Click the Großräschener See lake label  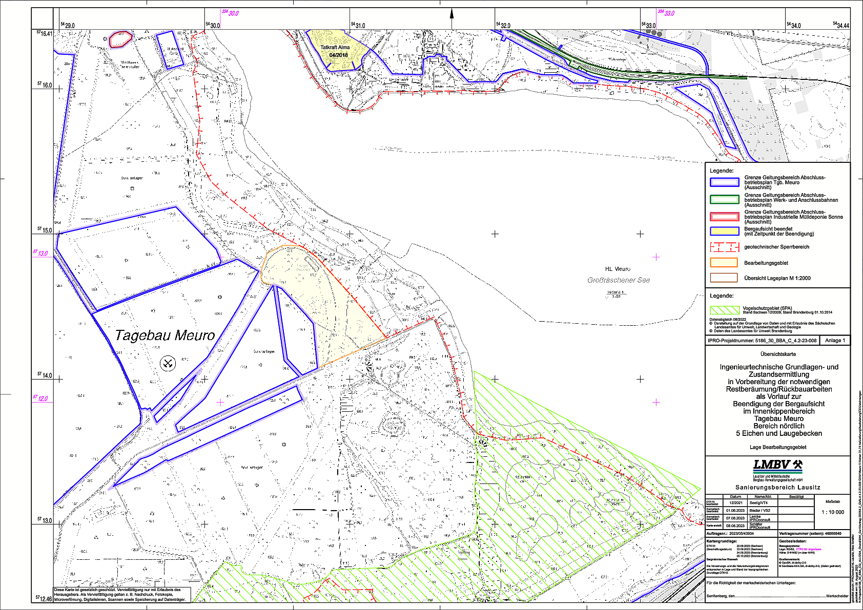click(x=618, y=280)
